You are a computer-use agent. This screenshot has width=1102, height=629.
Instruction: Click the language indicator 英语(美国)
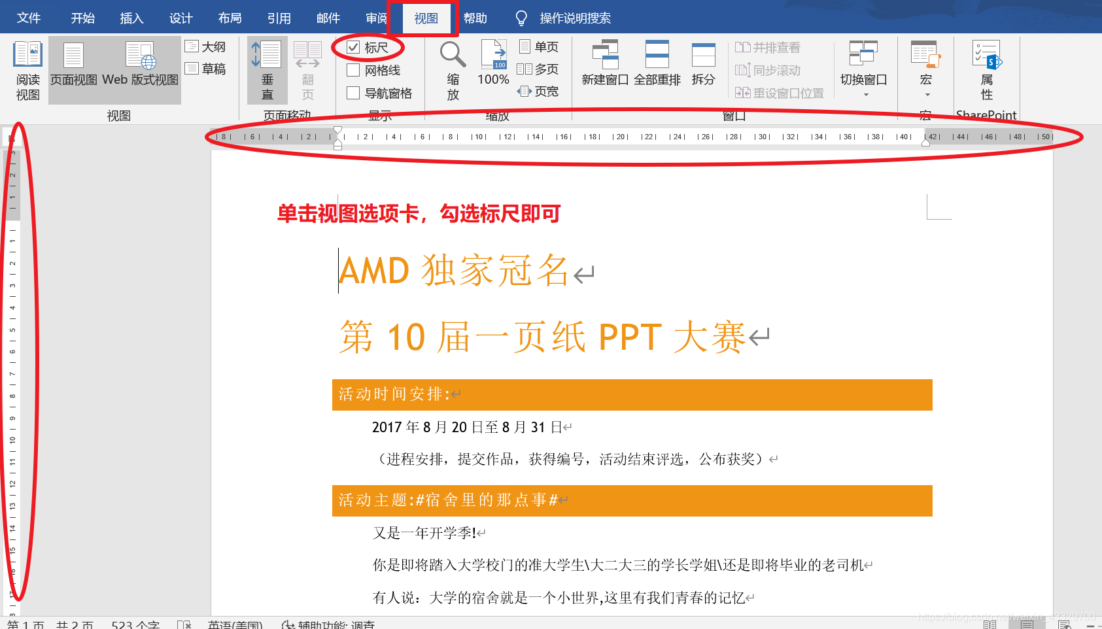point(235,624)
